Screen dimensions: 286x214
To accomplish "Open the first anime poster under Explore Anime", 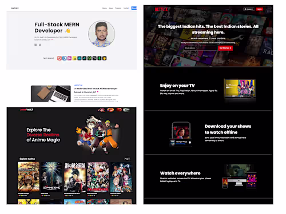I will coord(29,177).
